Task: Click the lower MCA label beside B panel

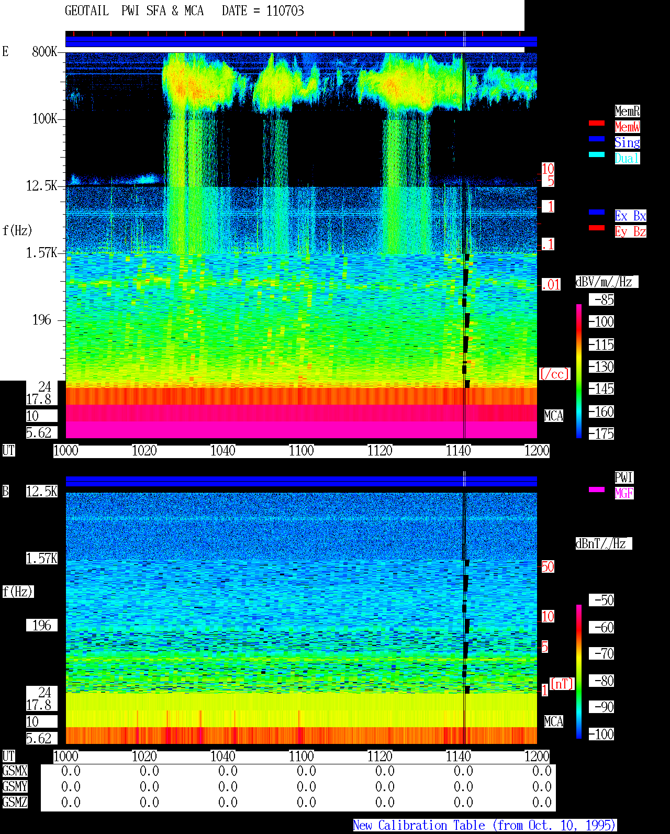Action: click(x=554, y=722)
